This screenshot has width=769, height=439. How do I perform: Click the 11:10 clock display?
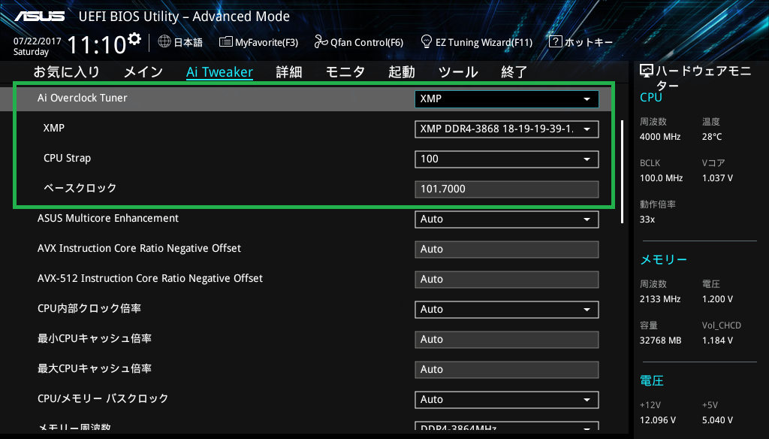[97, 44]
